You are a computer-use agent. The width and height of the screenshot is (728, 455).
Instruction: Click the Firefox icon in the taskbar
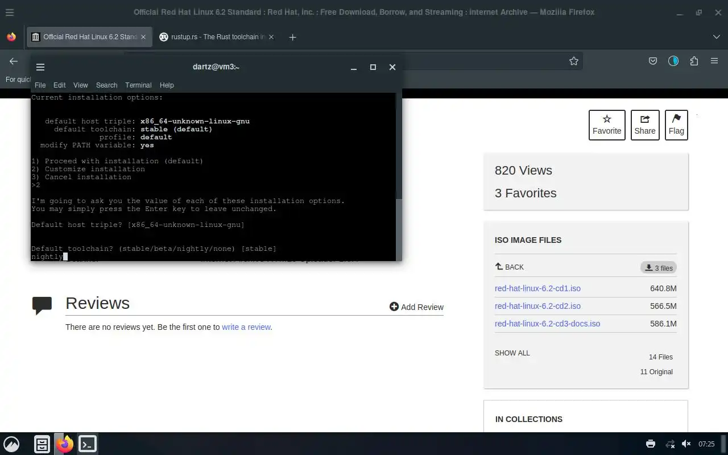65,444
